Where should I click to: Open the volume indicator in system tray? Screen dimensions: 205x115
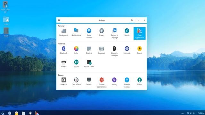click(x=191, y=113)
